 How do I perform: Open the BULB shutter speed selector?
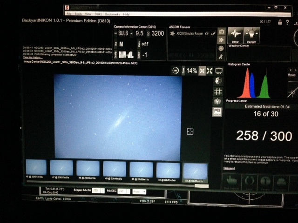(124, 33)
